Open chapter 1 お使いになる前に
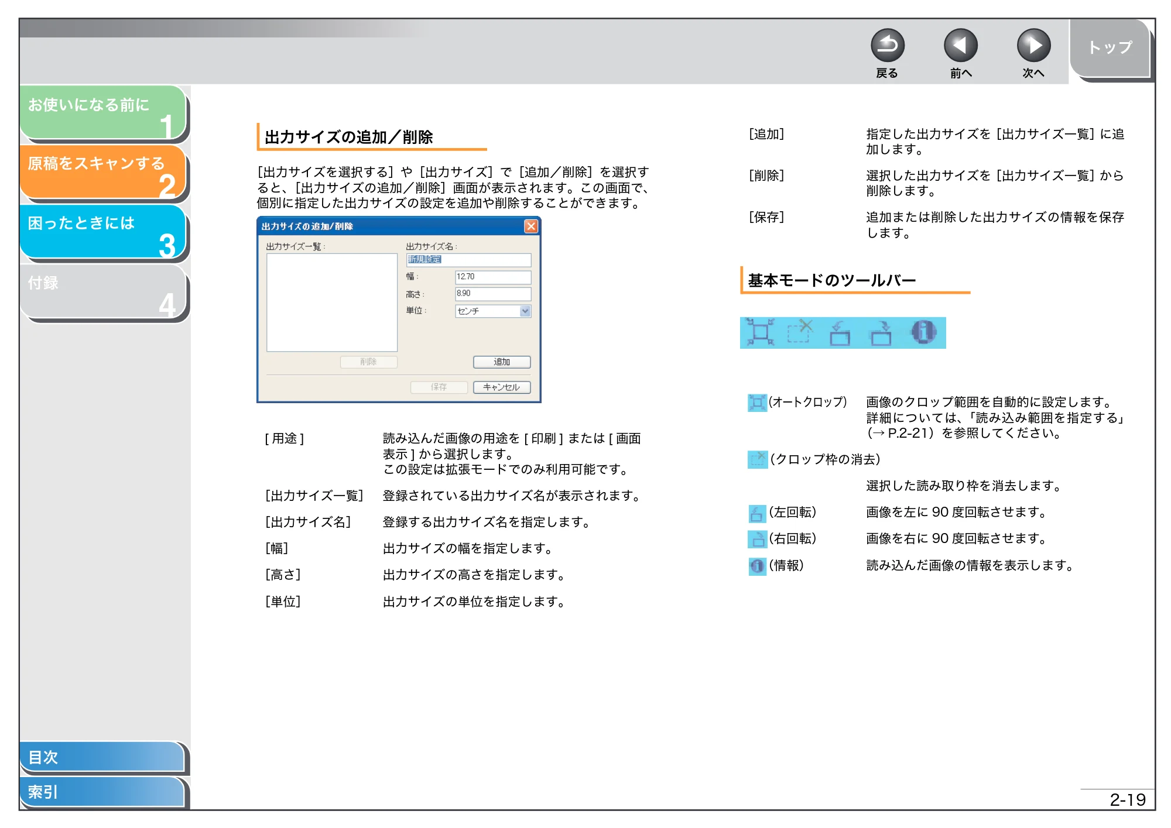The width and height of the screenshot is (1171, 828). point(103,112)
